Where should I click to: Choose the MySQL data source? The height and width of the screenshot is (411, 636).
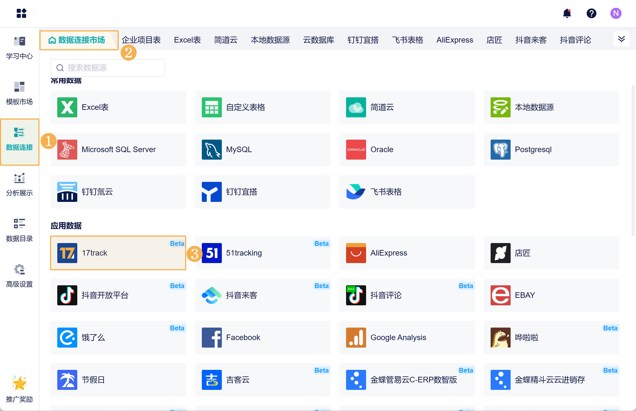262,150
